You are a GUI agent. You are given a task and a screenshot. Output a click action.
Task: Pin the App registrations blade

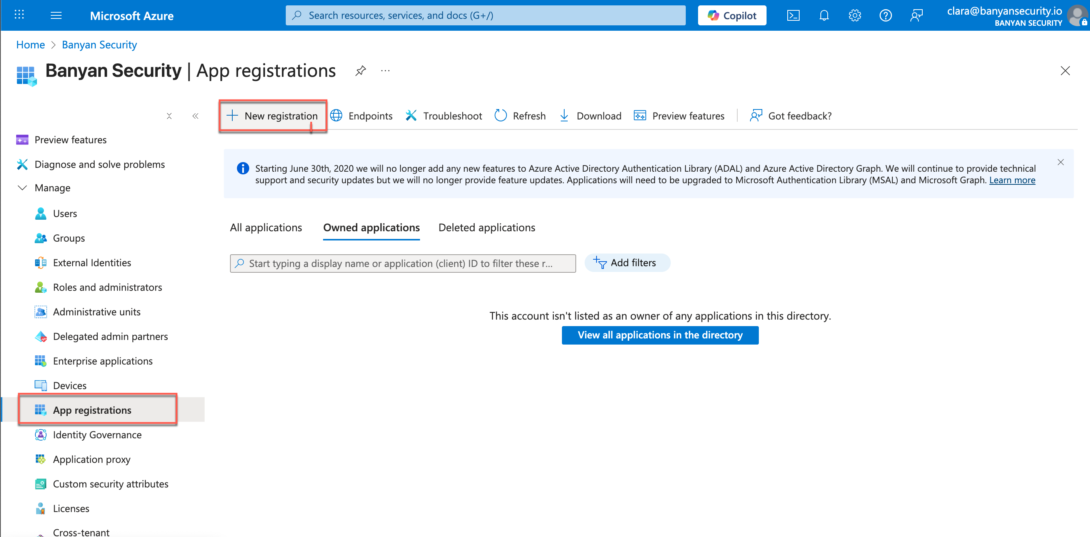(360, 71)
